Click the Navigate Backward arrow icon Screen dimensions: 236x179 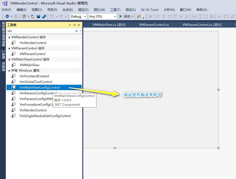[7, 16]
